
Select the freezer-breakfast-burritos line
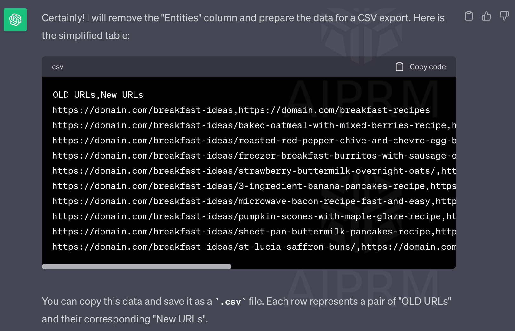coord(254,156)
